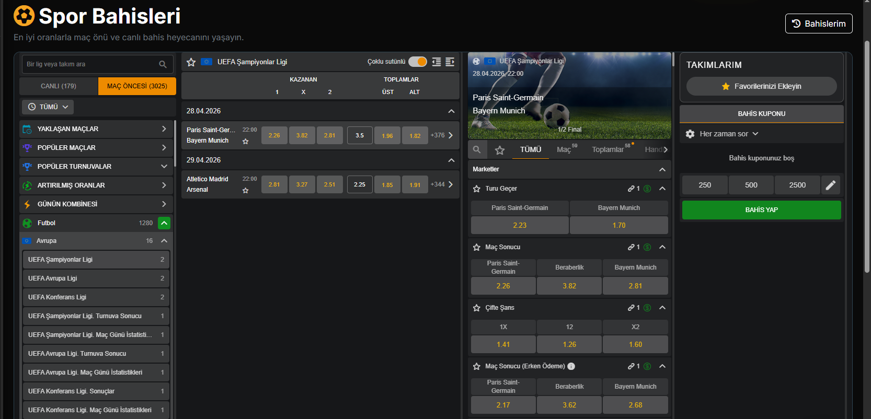
Task: Click the Spor Bahisleri ball logo
Action: tap(24, 16)
